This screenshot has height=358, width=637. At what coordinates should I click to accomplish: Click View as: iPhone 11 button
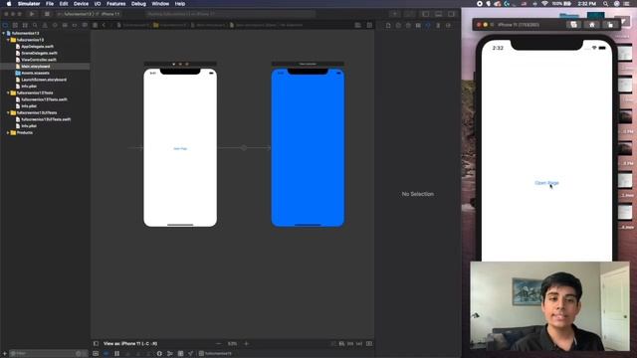[x=130, y=344]
